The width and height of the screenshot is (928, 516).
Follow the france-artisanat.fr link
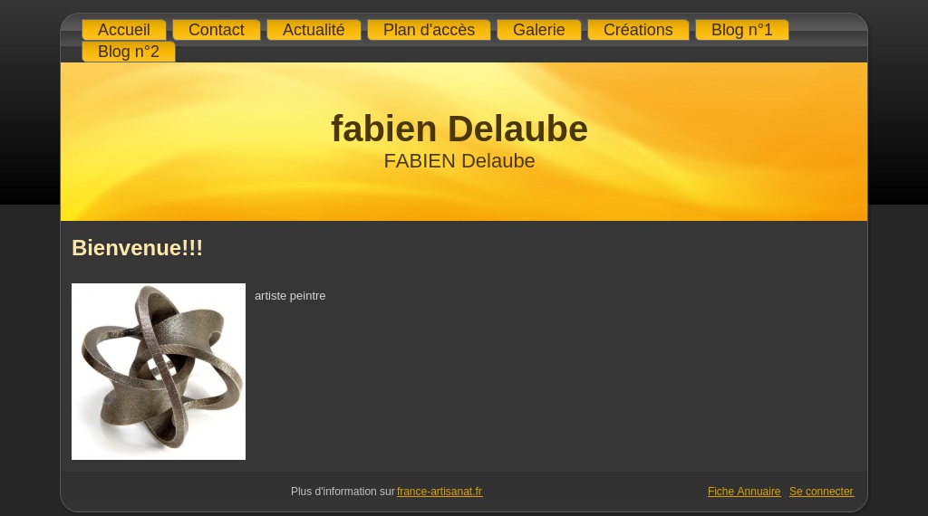click(x=440, y=492)
